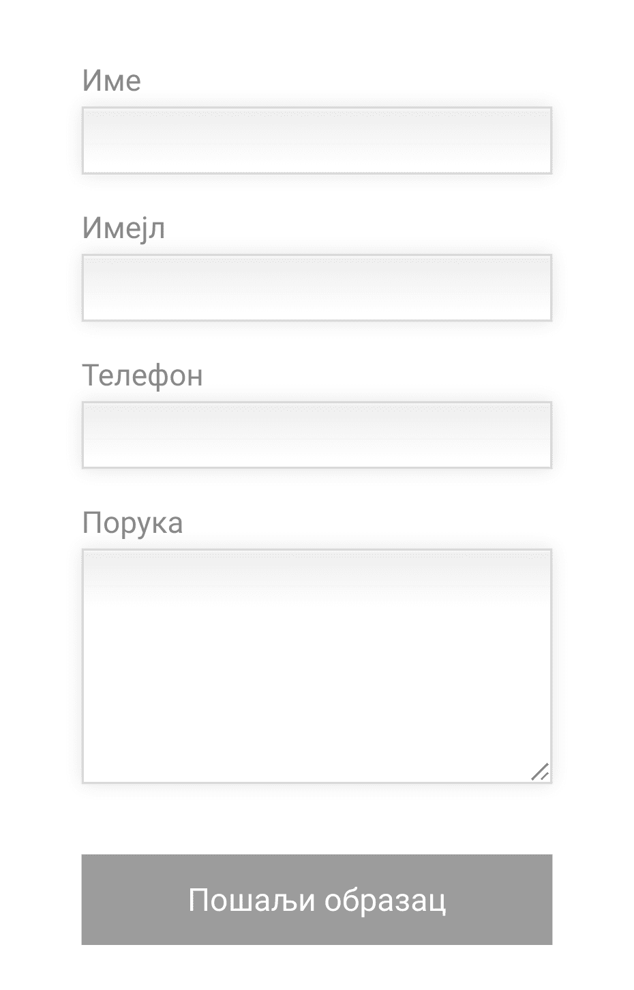The image size is (634, 990).
Task: Click the Телефон label text
Action: [142, 375]
